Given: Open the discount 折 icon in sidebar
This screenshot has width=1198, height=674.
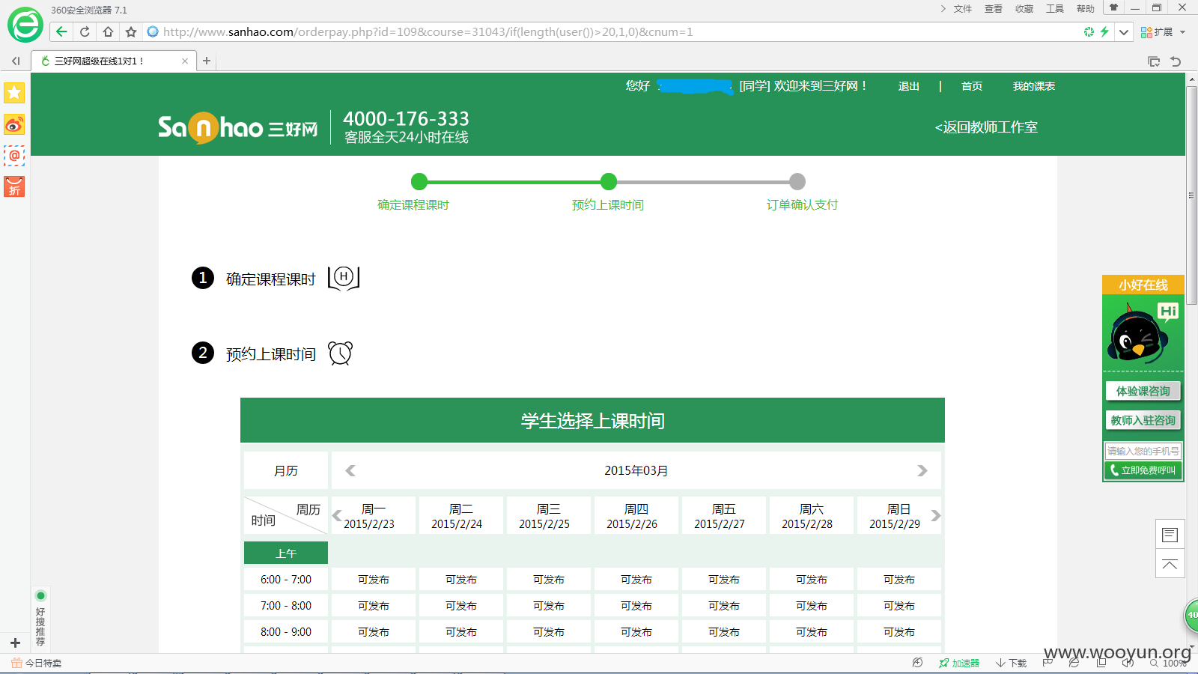Looking at the screenshot, I should click(14, 186).
